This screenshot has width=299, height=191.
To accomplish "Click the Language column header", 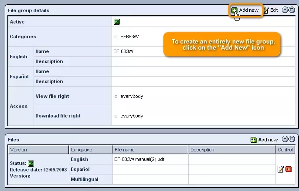I will 82,150.
